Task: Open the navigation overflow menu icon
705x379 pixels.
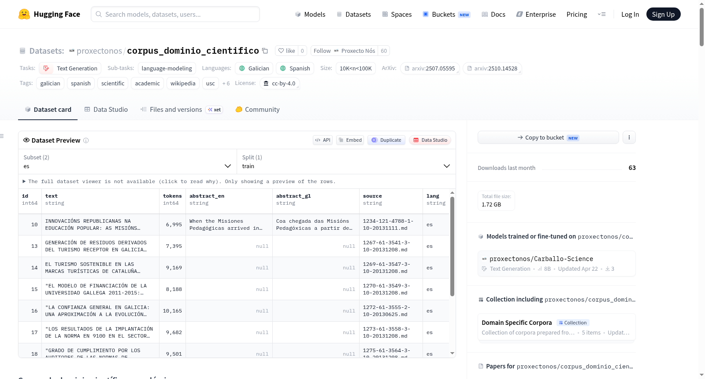Action: 601,14
